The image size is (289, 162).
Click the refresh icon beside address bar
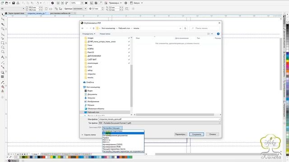185,28
